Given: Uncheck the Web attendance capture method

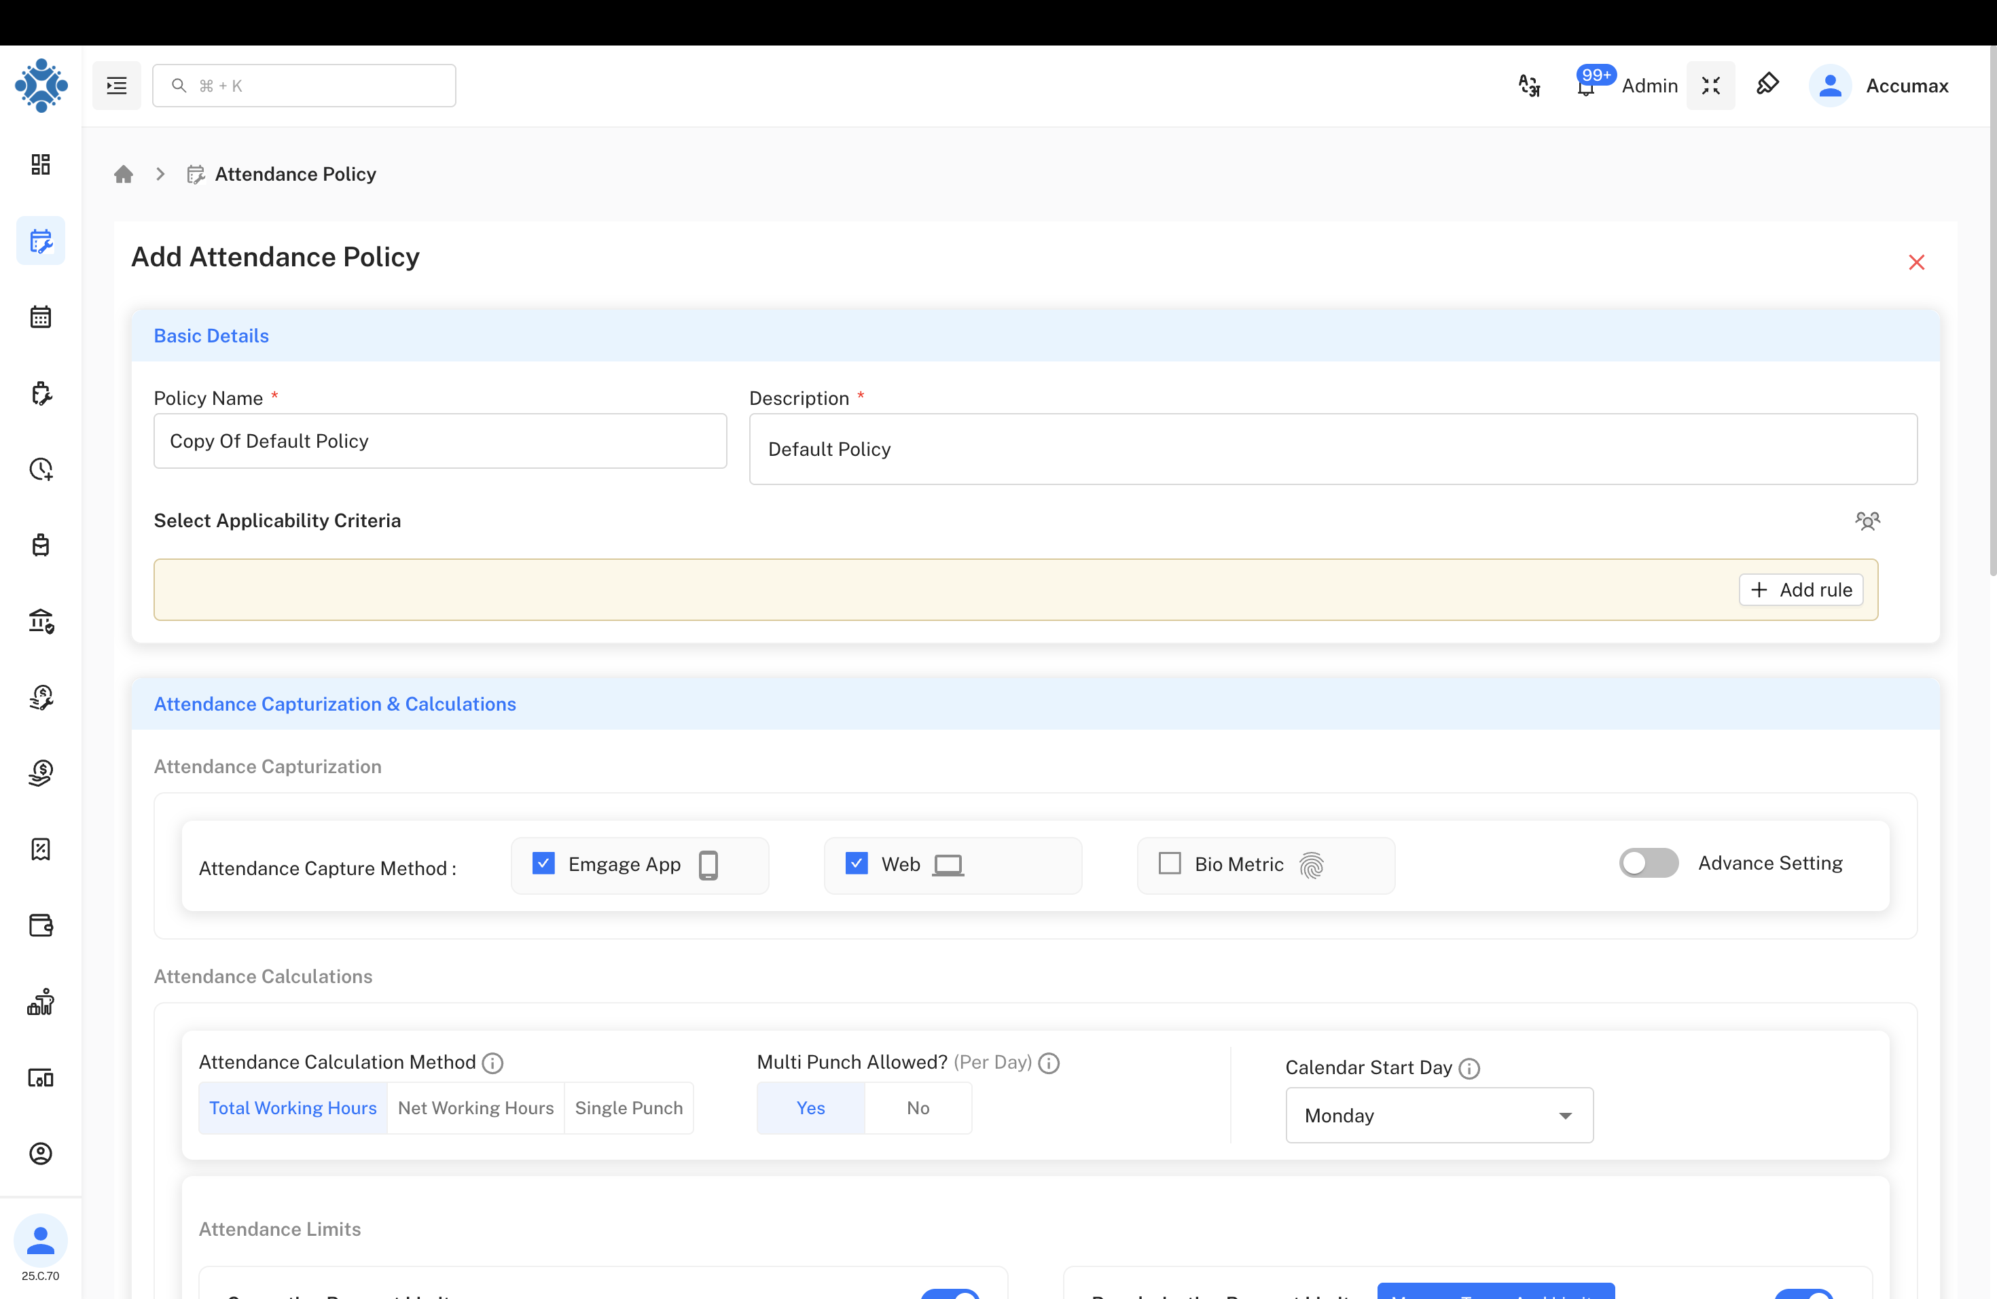Looking at the screenshot, I should pyautogui.click(x=857, y=863).
